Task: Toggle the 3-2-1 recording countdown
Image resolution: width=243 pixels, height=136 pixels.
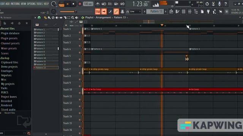Action: 110,4
